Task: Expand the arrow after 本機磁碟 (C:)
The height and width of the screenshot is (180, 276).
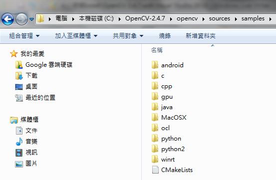Action: pos(120,19)
